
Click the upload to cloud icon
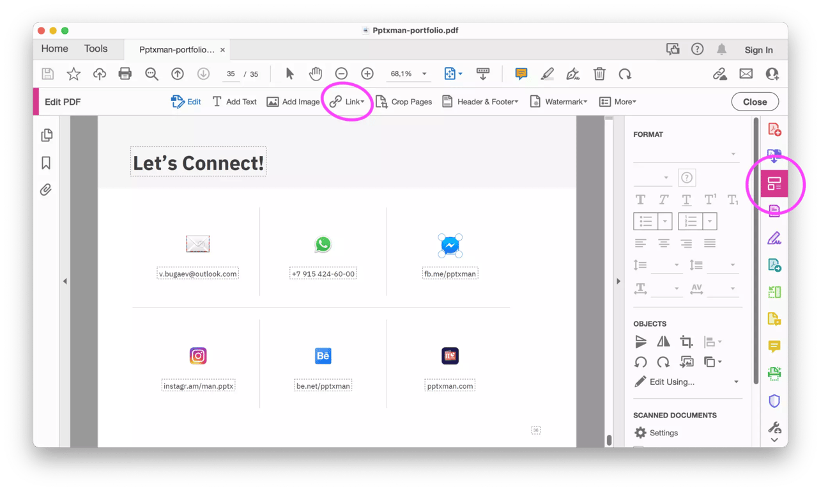[x=100, y=74]
